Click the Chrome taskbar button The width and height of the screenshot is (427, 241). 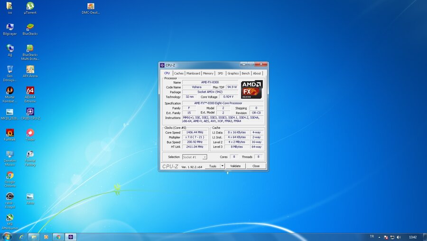tap(58, 237)
